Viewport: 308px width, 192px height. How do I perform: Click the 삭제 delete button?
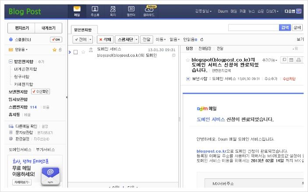[105, 39]
